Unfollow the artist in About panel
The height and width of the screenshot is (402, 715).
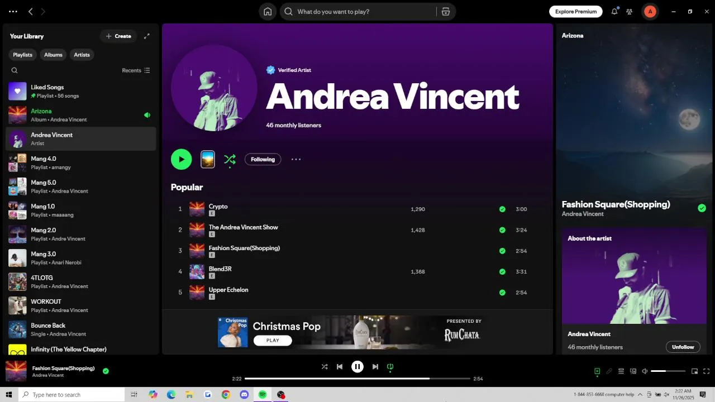(683, 347)
